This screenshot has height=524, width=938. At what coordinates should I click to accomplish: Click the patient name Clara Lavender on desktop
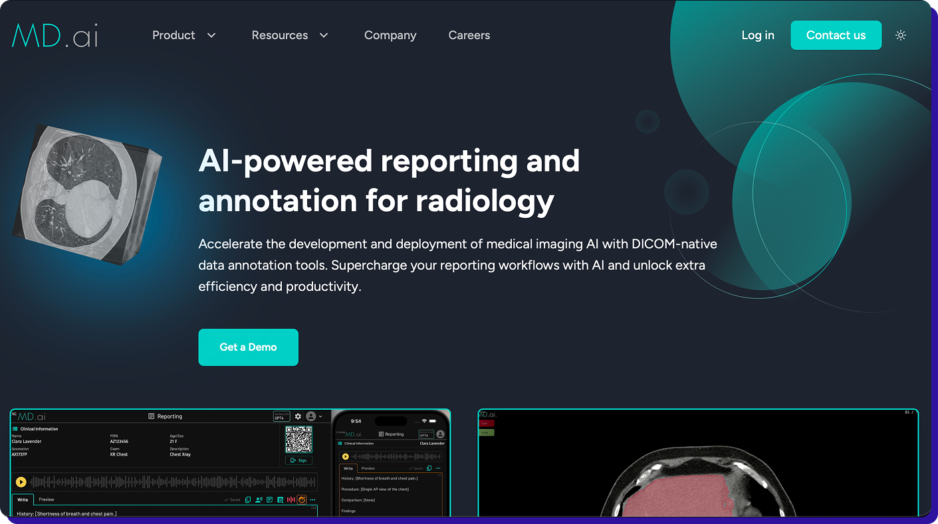tap(27, 442)
